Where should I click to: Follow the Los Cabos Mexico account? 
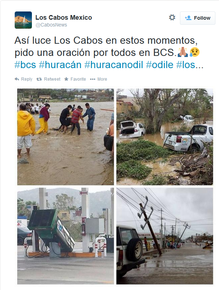point(197,18)
